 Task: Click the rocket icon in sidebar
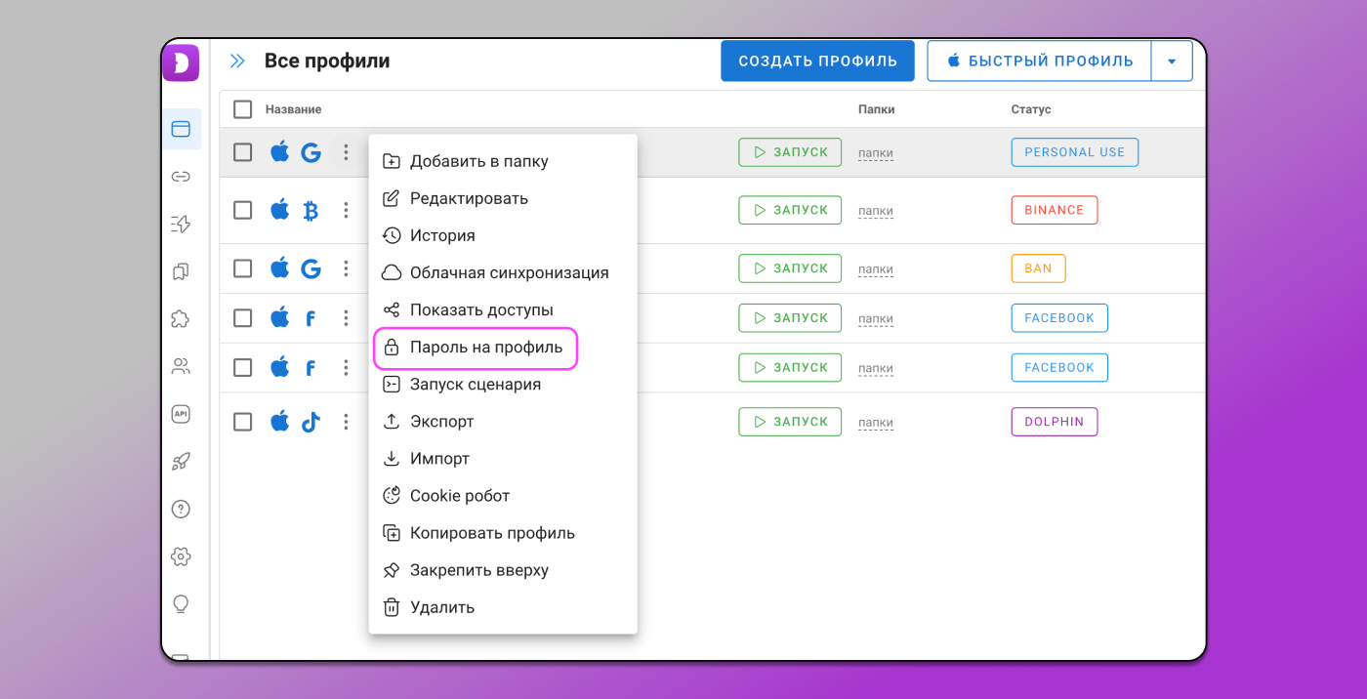[181, 462]
